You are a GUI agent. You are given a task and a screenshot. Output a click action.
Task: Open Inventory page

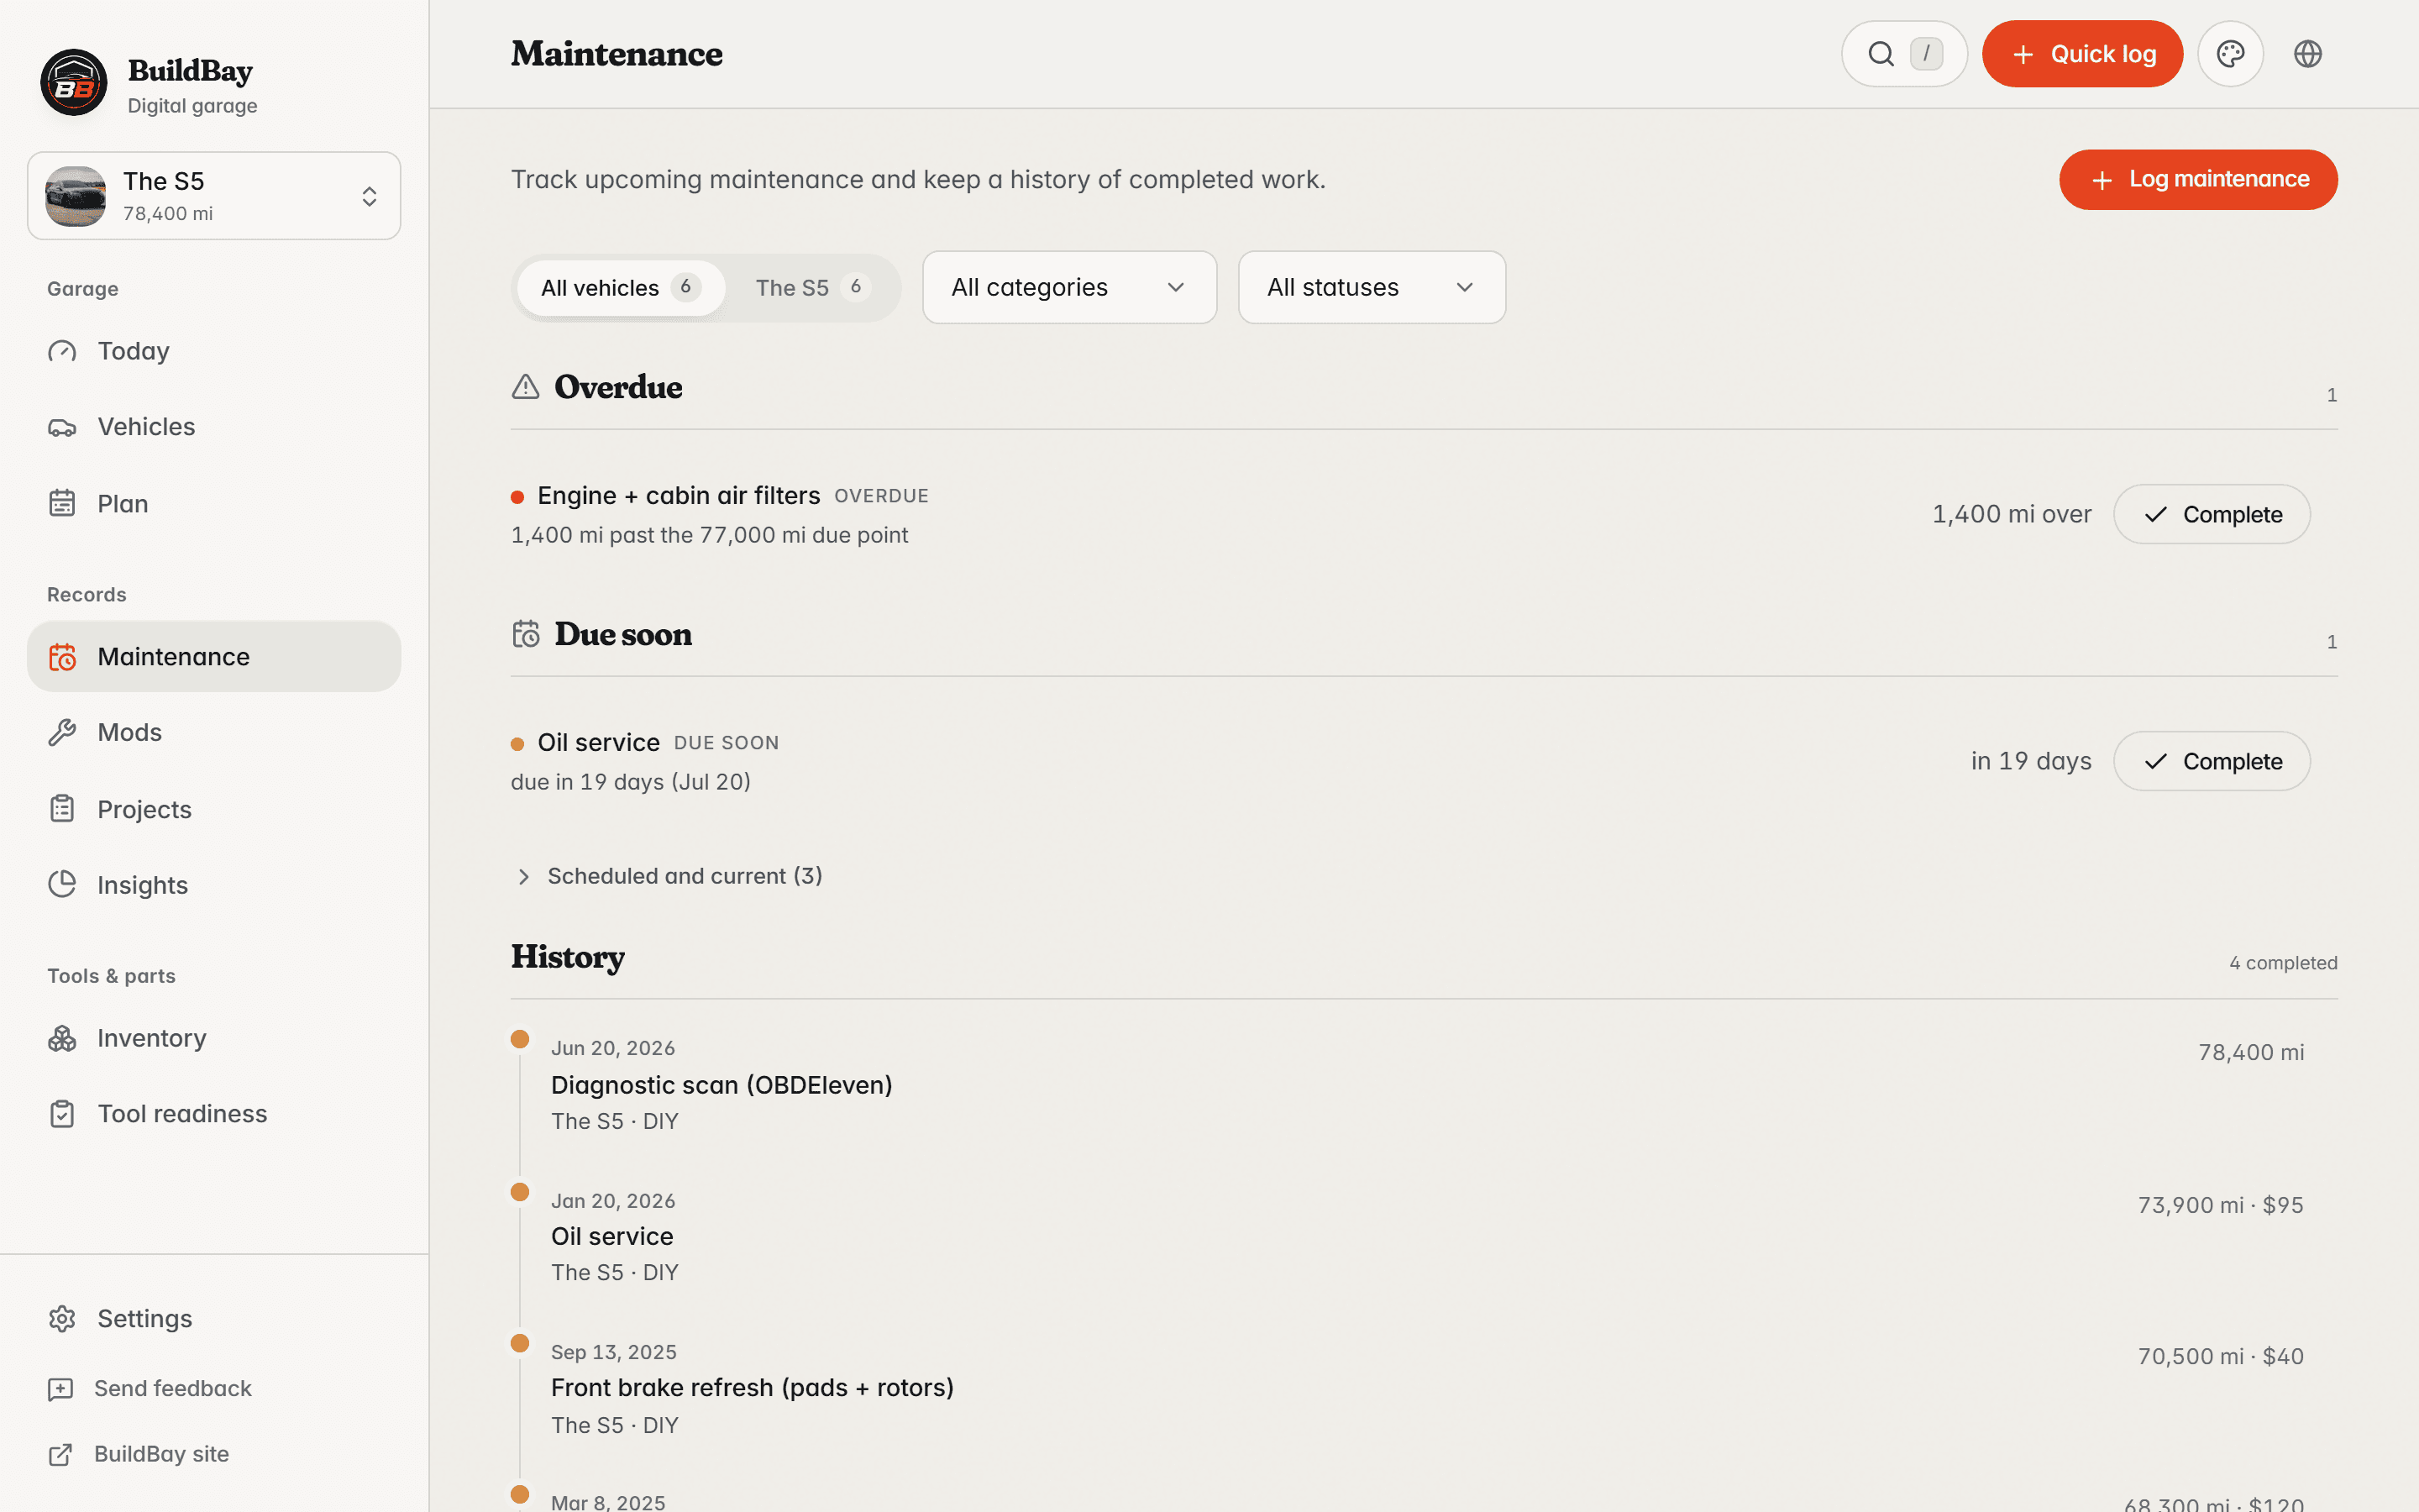[x=214, y=1038]
